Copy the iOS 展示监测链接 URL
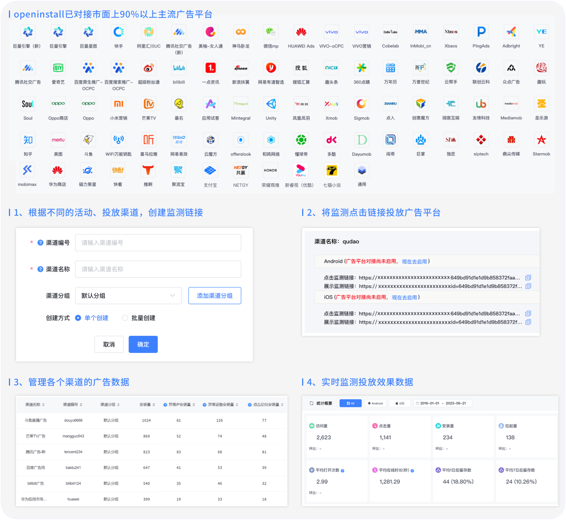The width and height of the screenshot is (566, 520). click(528, 322)
